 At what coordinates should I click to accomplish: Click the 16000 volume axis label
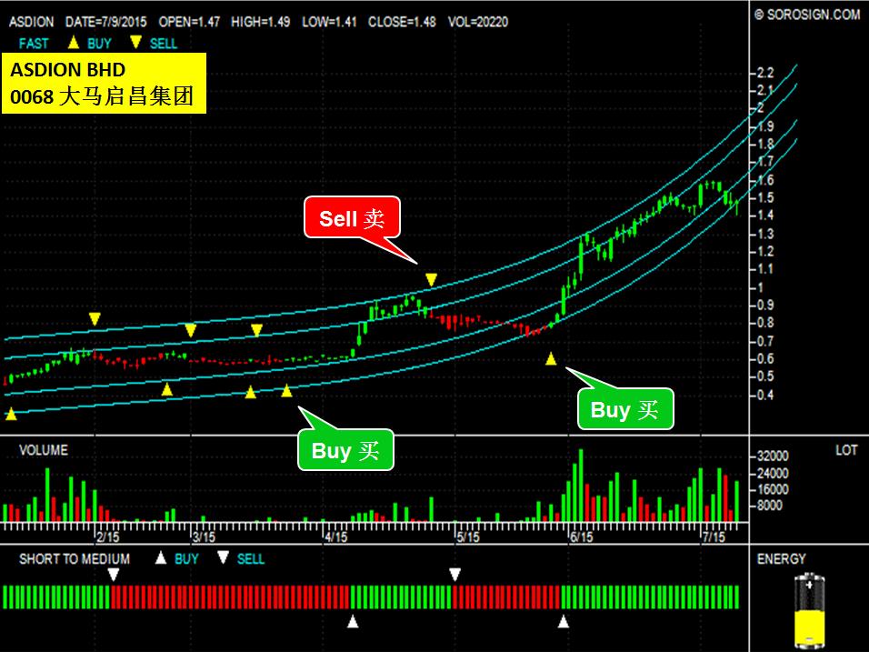[x=773, y=489]
